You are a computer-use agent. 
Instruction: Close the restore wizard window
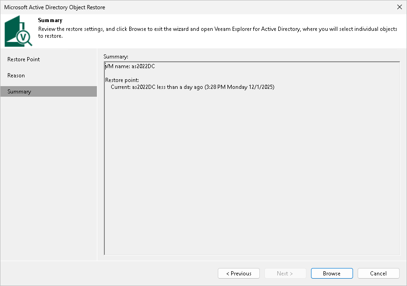point(399,7)
